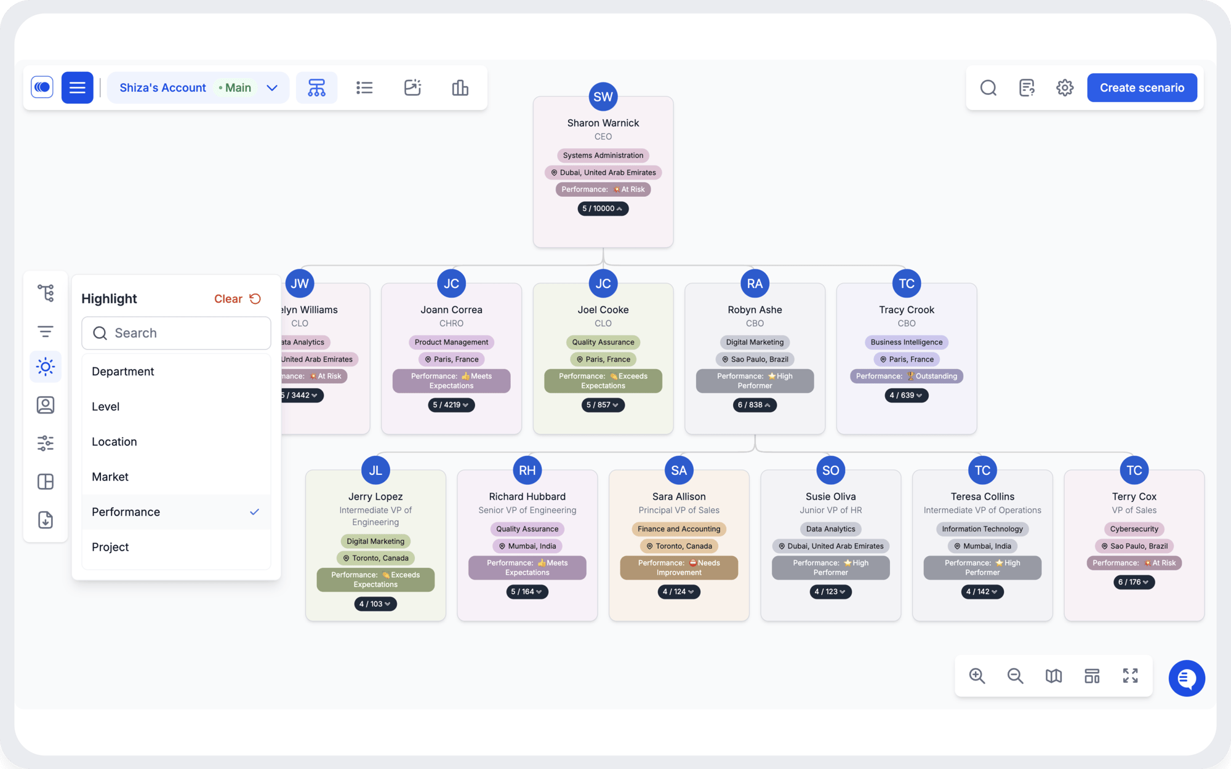Expand Joann Correa's 5 / 4219 reports
Viewport: 1231px width, 769px height.
(x=451, y=405)
